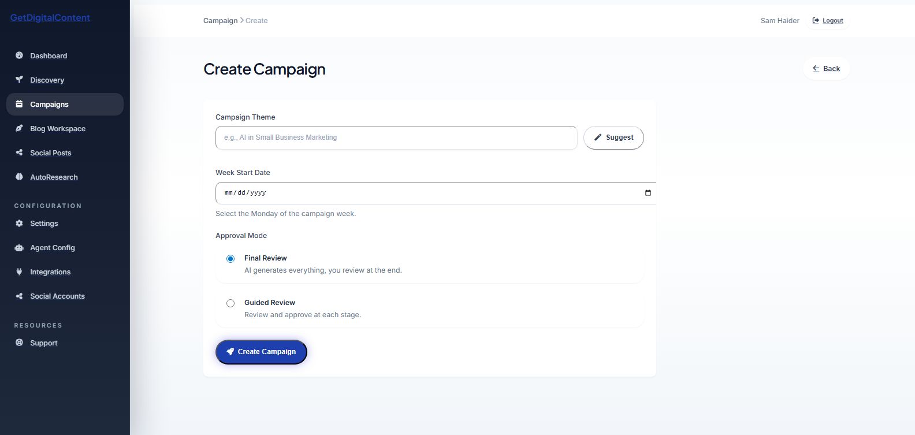Click 'Review and approve at each stage.' text
Screen dimensions: 915x435
(x=303, y=315)
